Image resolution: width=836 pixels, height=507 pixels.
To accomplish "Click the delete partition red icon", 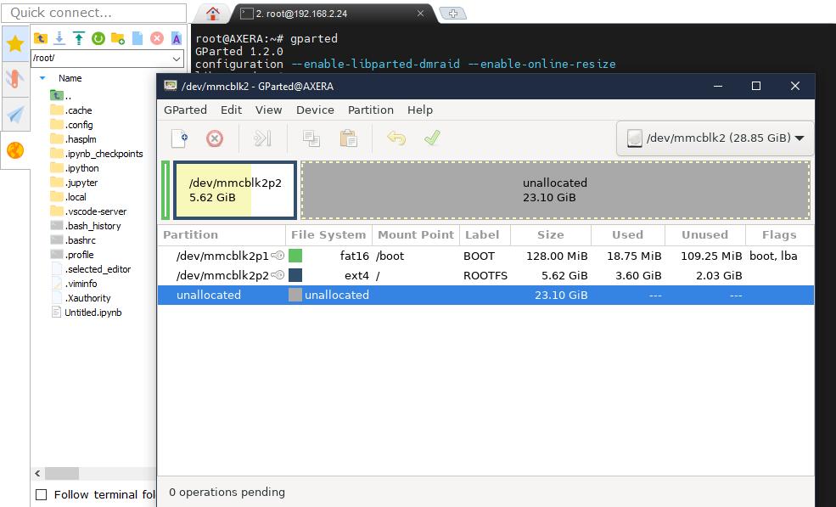I will pos(215,138).
